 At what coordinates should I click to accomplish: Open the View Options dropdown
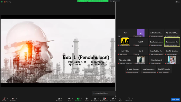pos(114,1)
